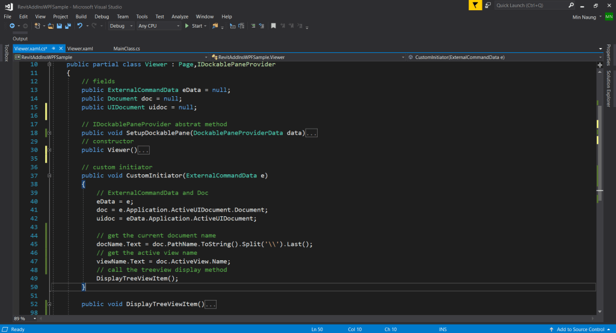Pin the Viewer.xaml.cs tab
The width and height of the screenshot is (616, 333).
[x=53, y=48]
